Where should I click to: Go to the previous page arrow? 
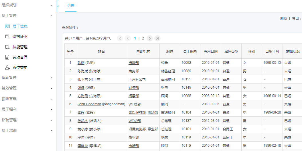[128, 38]
